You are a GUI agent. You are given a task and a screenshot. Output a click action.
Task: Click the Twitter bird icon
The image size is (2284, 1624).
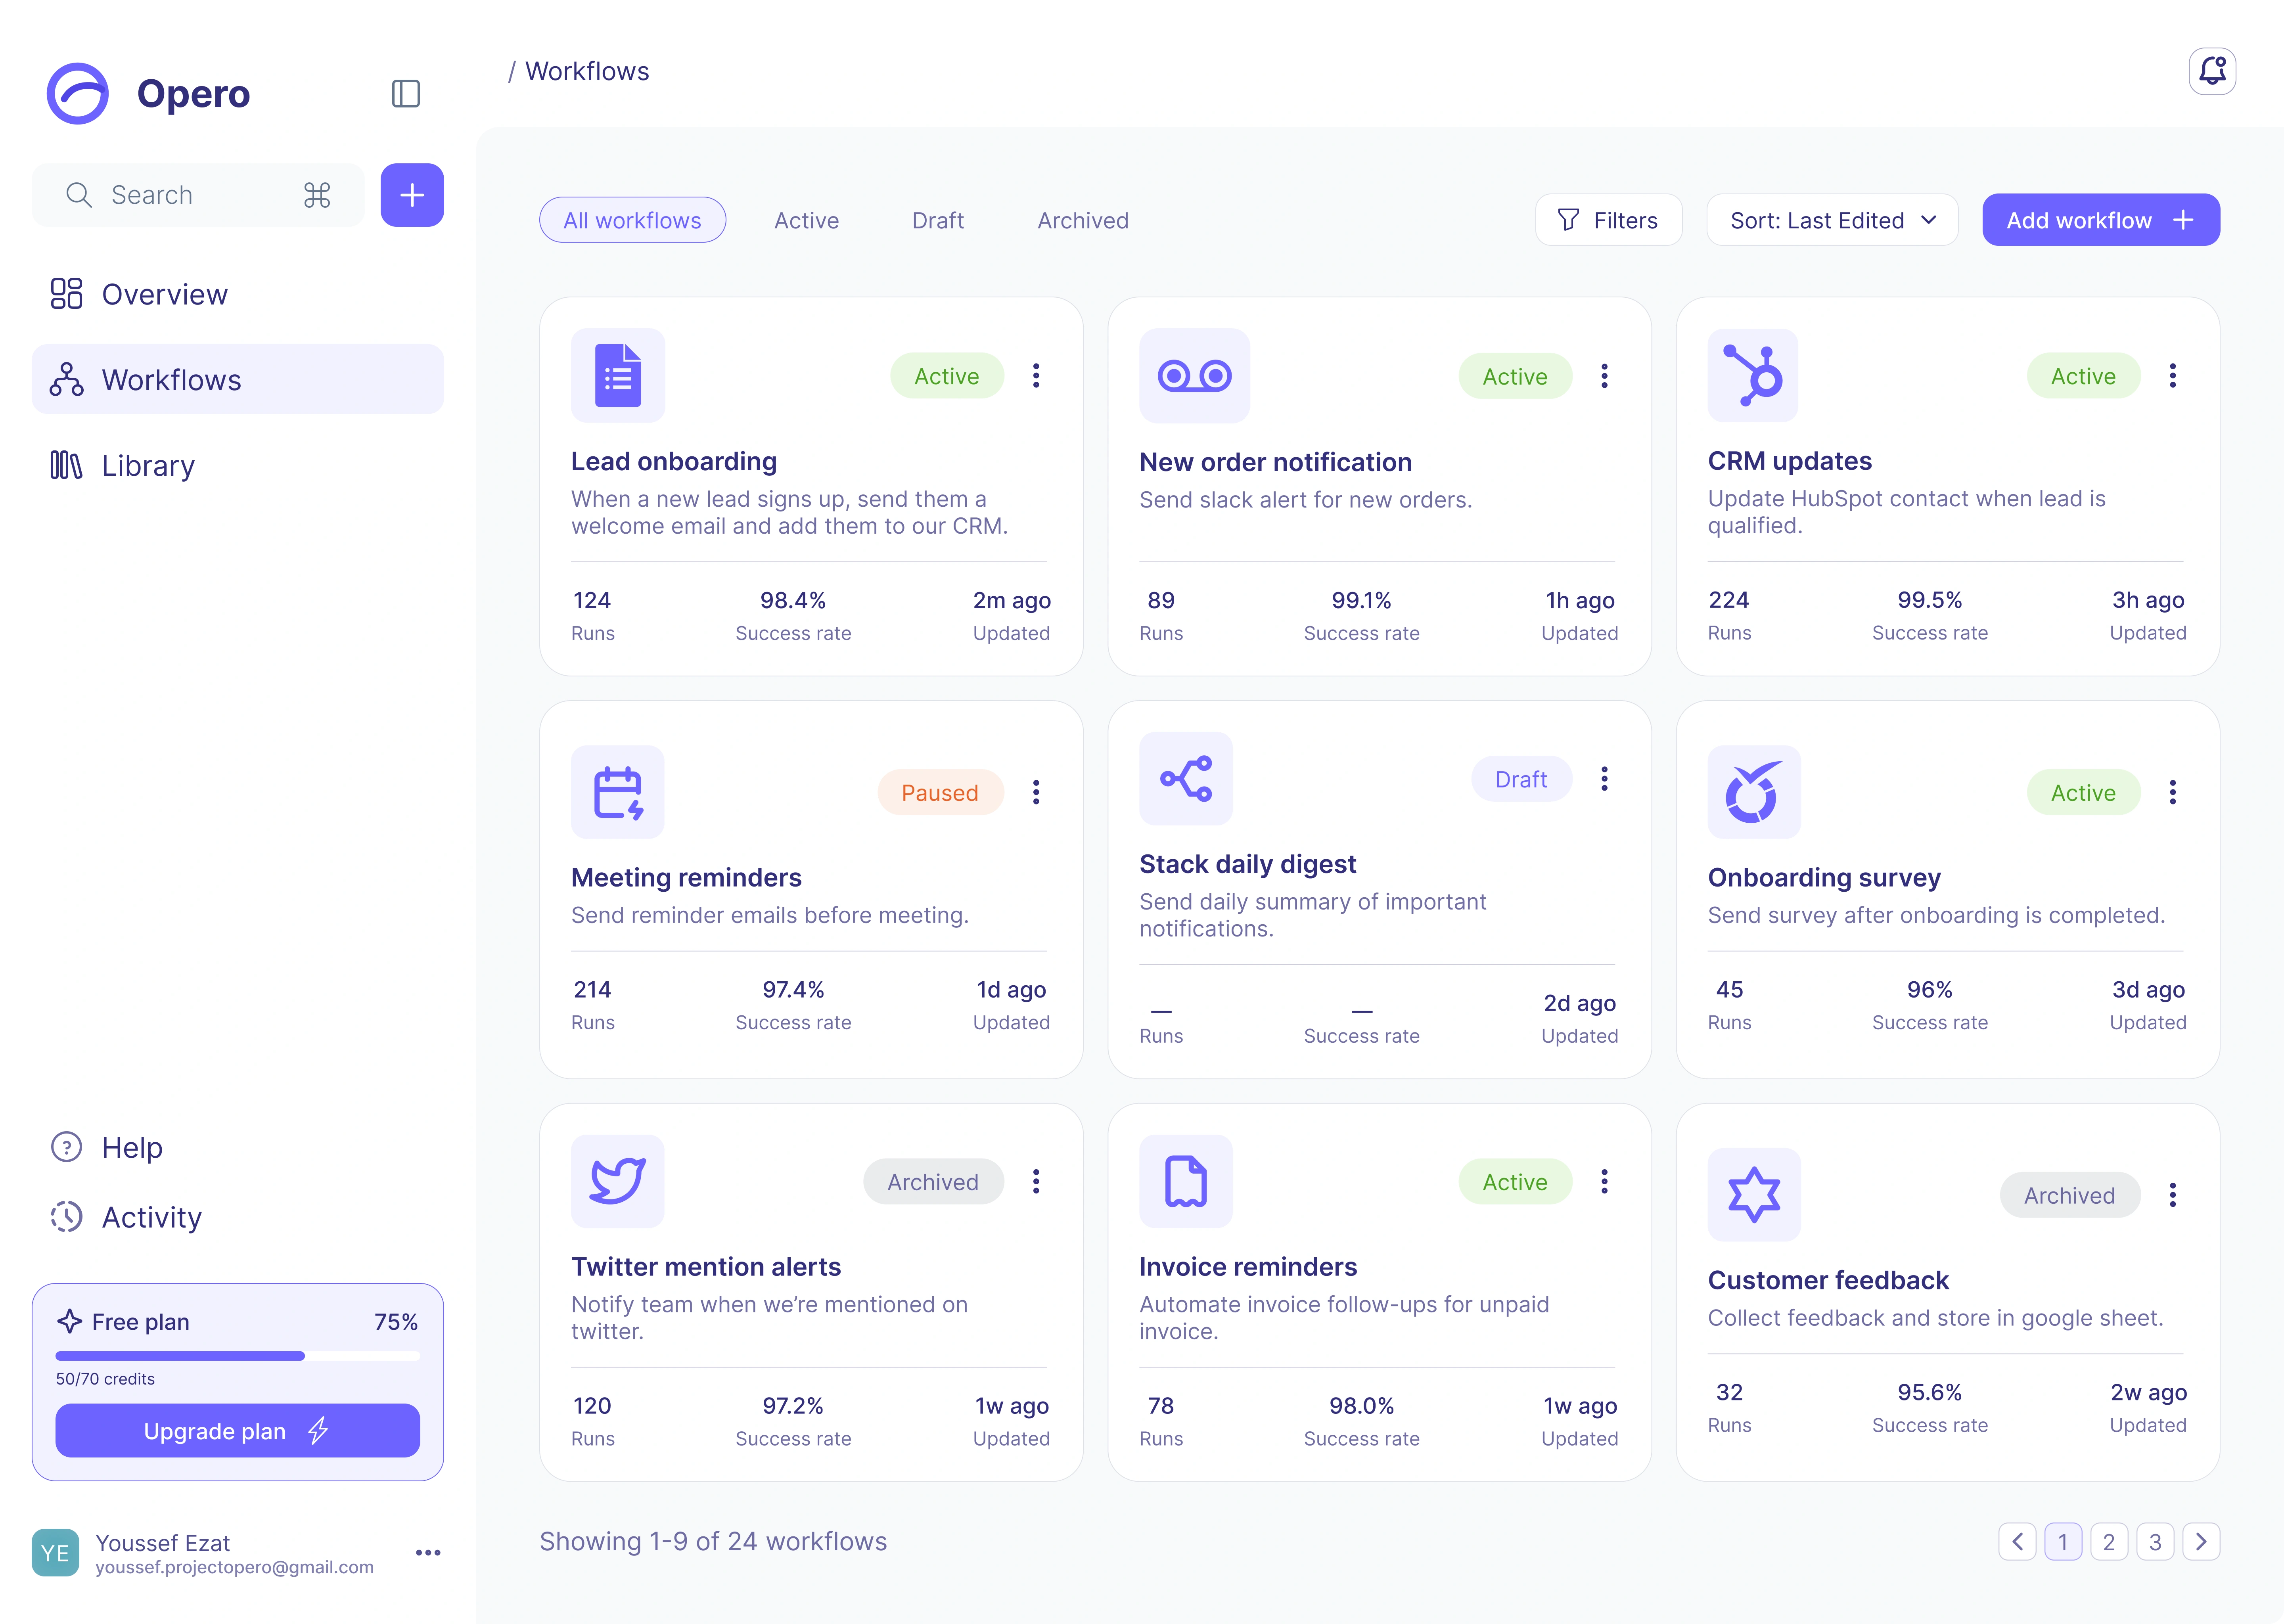[617, 1181]
